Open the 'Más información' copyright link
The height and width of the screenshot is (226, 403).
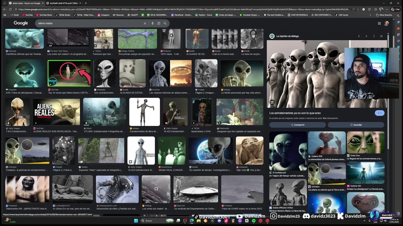point(330,118)
